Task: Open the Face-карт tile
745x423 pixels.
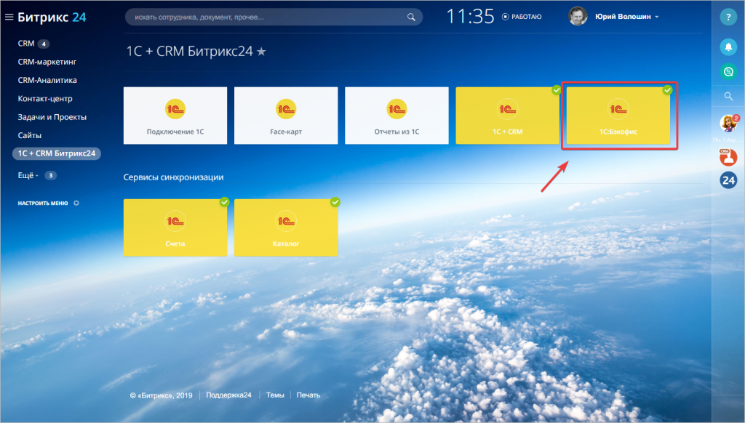Action: [286, 116]
